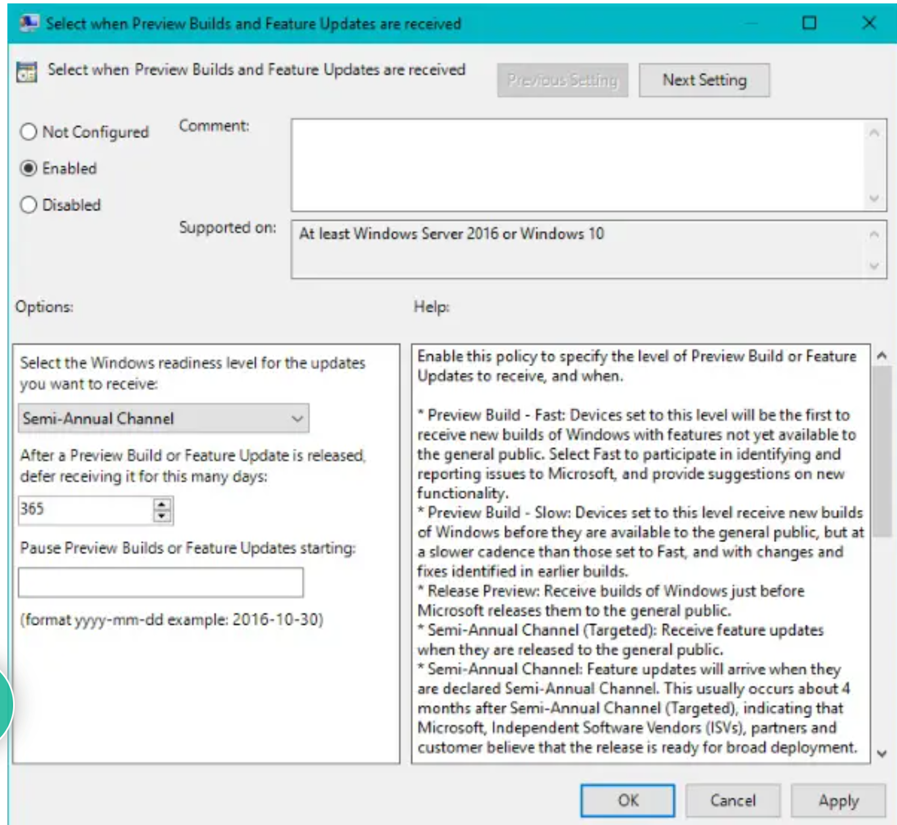Image resolution: width=897 pixels, height=825 pixels.
Task: Click down arrow in Supported on box
Action: point(874,266)
